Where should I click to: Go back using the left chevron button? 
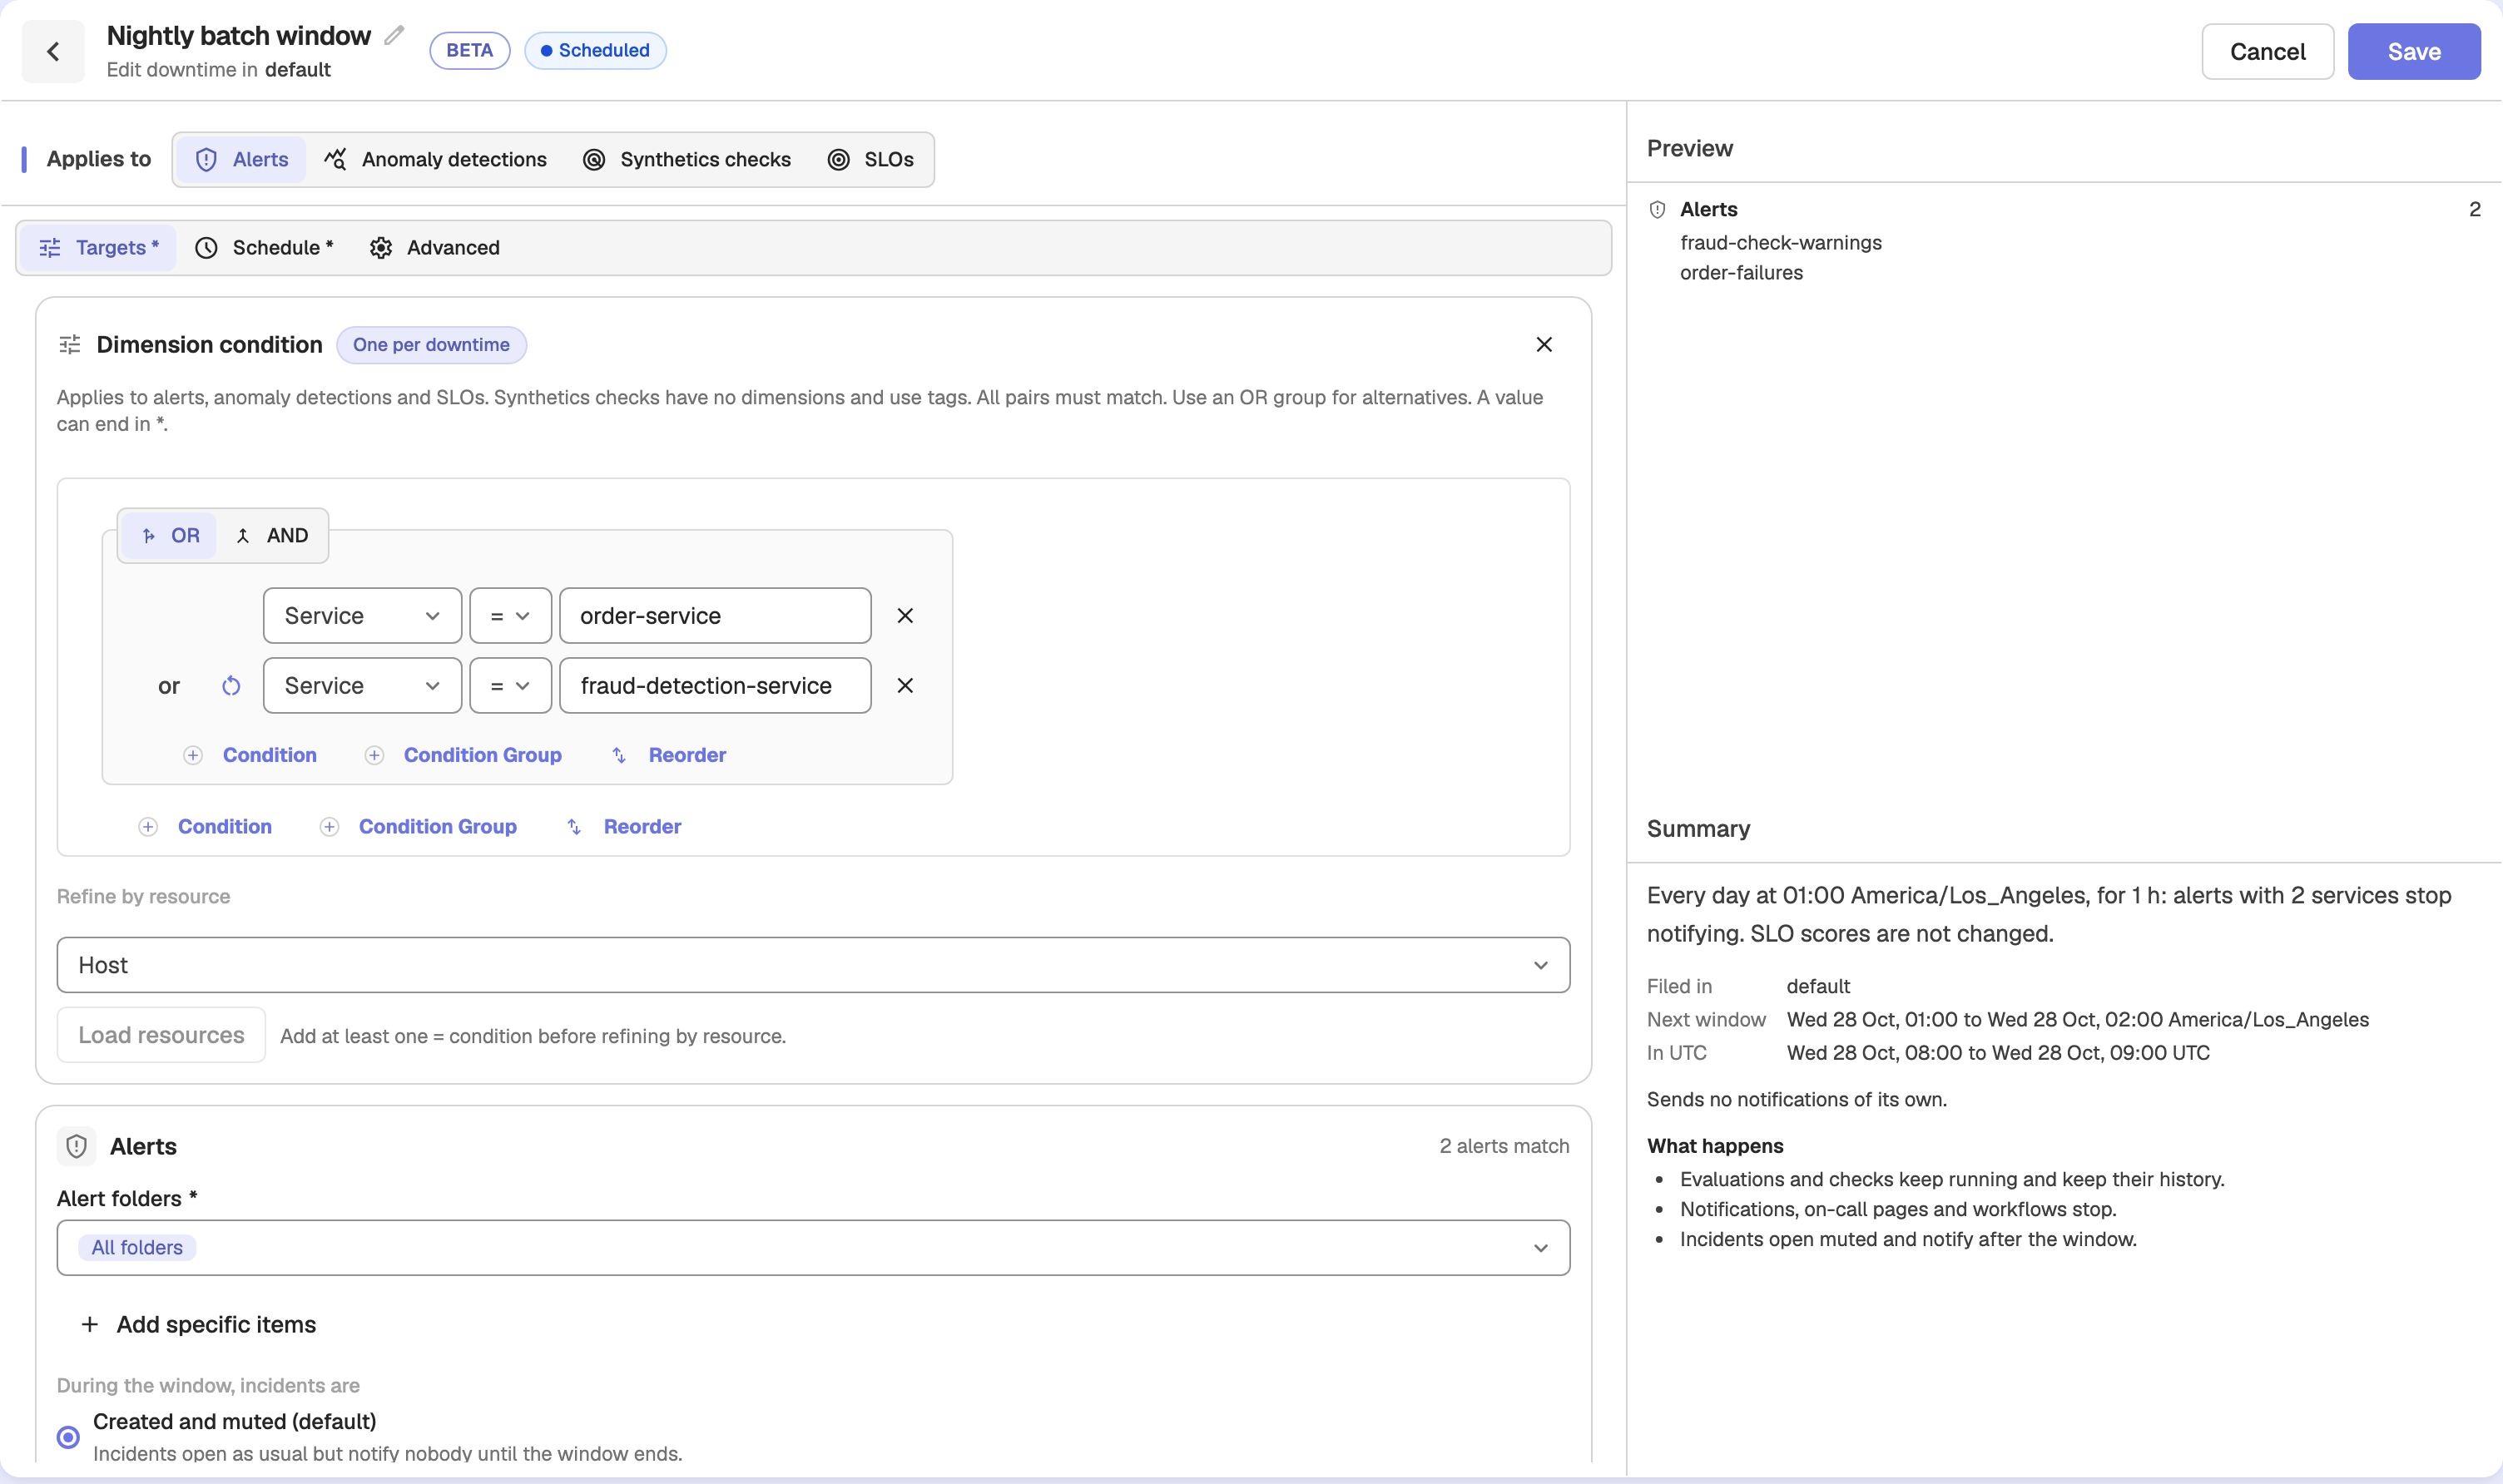click(53, 51)
